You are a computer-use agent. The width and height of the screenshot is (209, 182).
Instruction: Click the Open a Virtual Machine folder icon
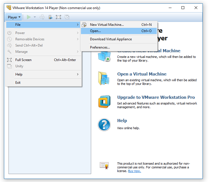pos(104,78)
